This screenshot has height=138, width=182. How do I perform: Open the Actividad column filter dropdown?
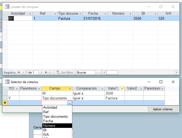click(x=30, y=14)
